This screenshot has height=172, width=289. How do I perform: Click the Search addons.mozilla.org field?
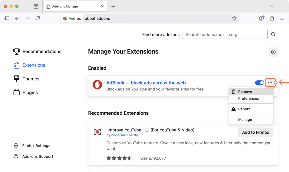click(225, 34)
